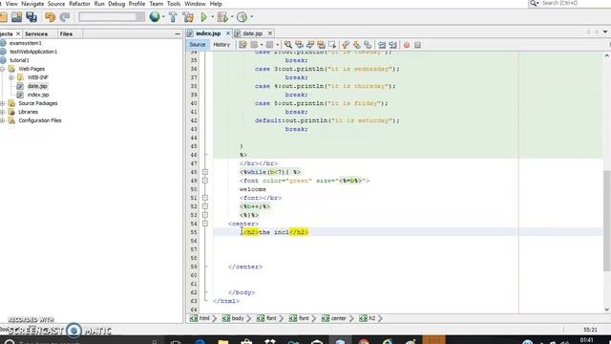Click the Open Project icon

[x=16, y=17]
